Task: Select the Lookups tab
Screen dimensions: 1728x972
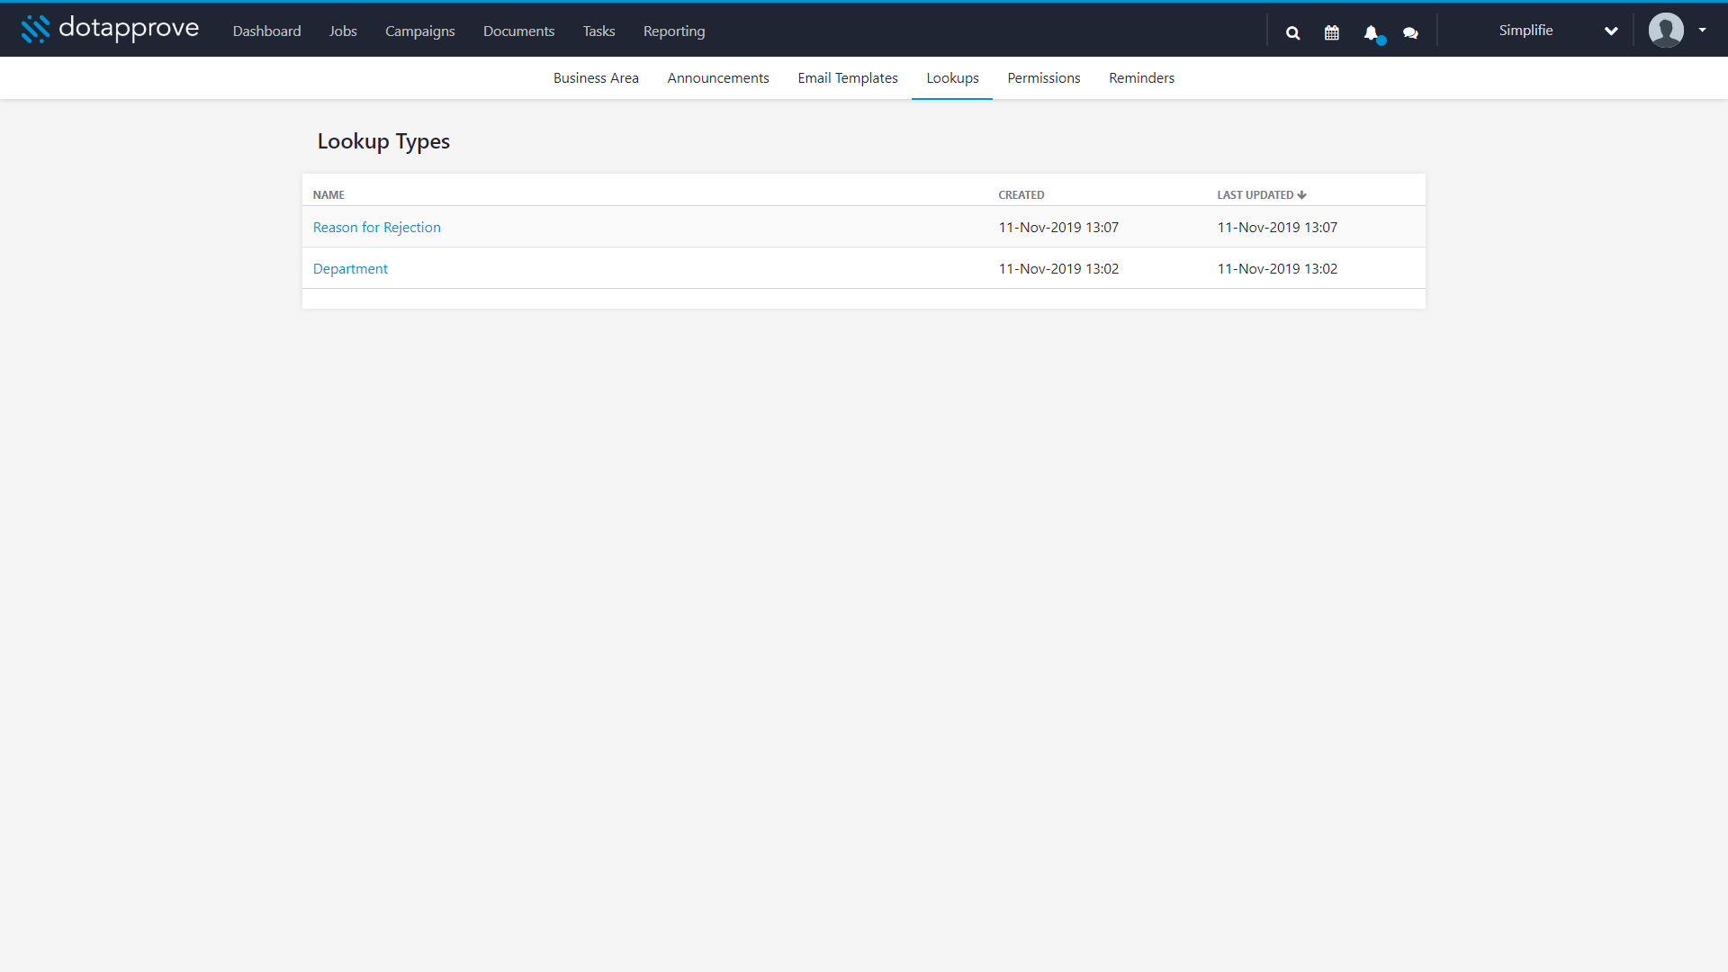Action: coord(952,77)
